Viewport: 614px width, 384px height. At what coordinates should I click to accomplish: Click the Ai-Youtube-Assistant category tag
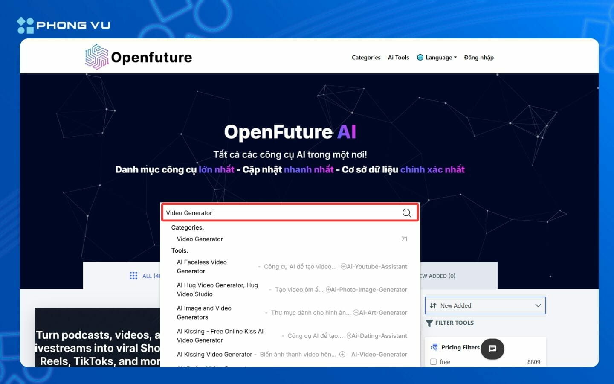tap(377, 267)
